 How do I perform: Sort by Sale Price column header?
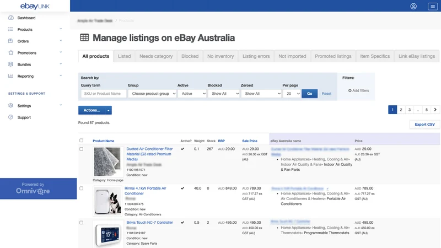tap(250, 141)
